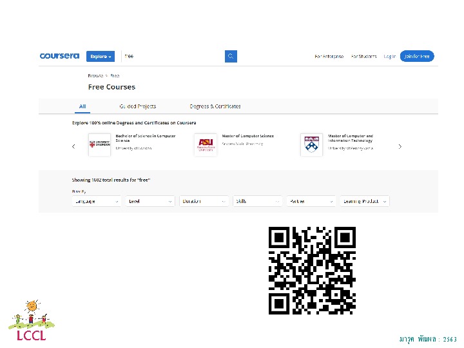Open Bachelor of Science in Computer Science
Screen dimensions: 464x348
145,138
